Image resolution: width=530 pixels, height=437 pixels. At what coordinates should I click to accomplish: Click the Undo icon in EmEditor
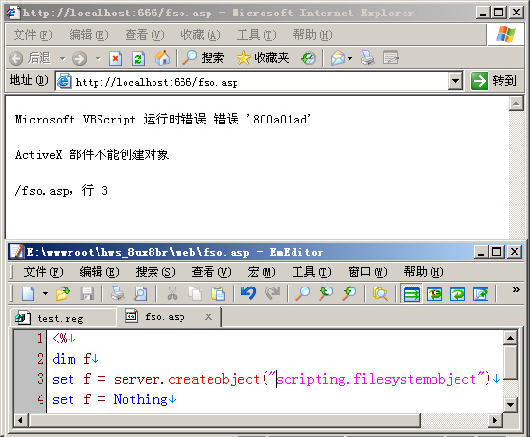pyautogui.click(x=248, y=293)
